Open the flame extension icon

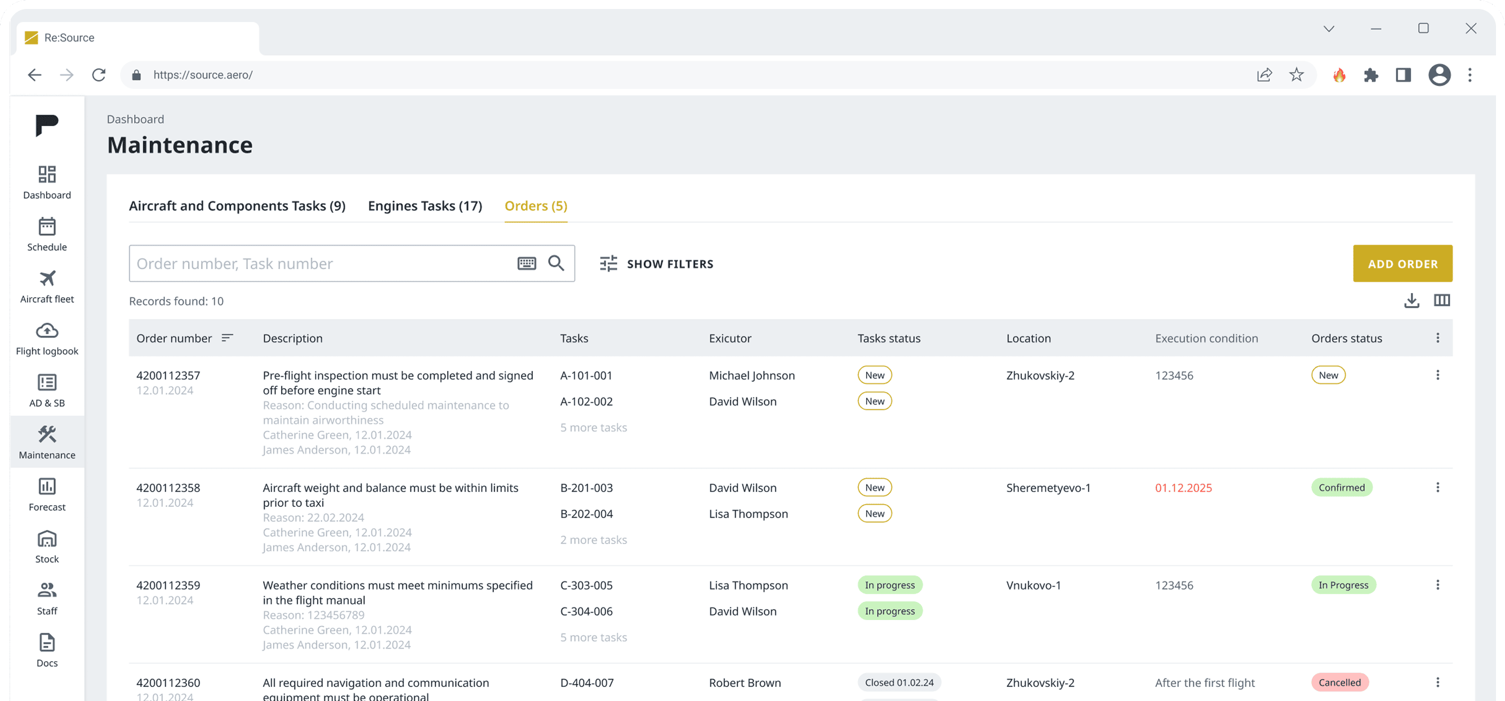click(x=1339, y=75)
